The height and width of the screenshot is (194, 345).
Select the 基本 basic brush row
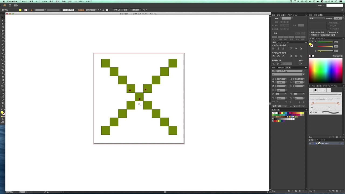tap(325, 95)
